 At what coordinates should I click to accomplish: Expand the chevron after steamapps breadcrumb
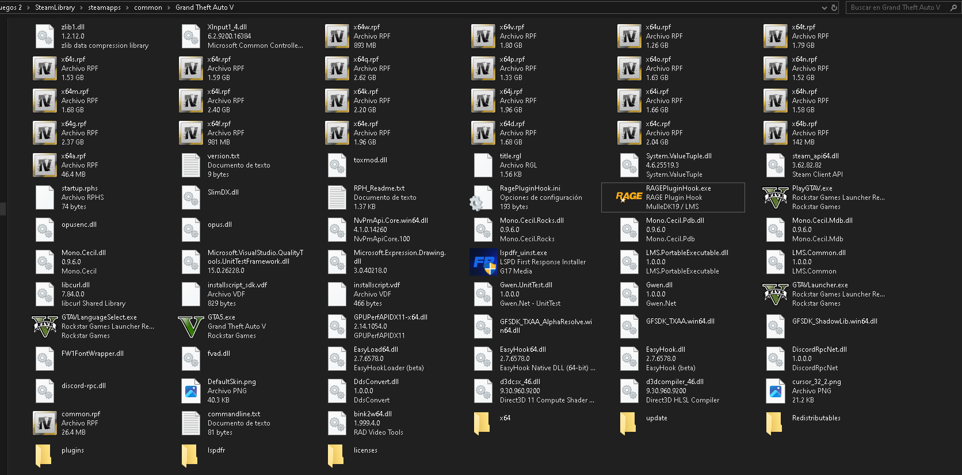pos(127,7)
